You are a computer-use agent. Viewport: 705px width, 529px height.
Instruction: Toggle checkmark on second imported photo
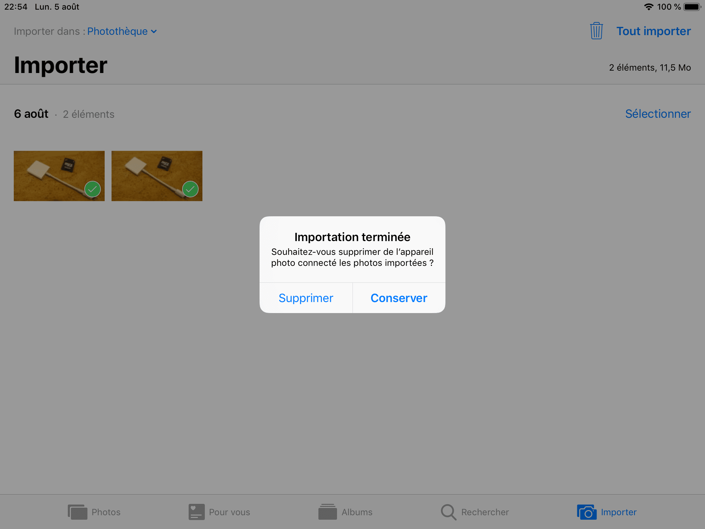pyautogui.click(x=190, y=189)
